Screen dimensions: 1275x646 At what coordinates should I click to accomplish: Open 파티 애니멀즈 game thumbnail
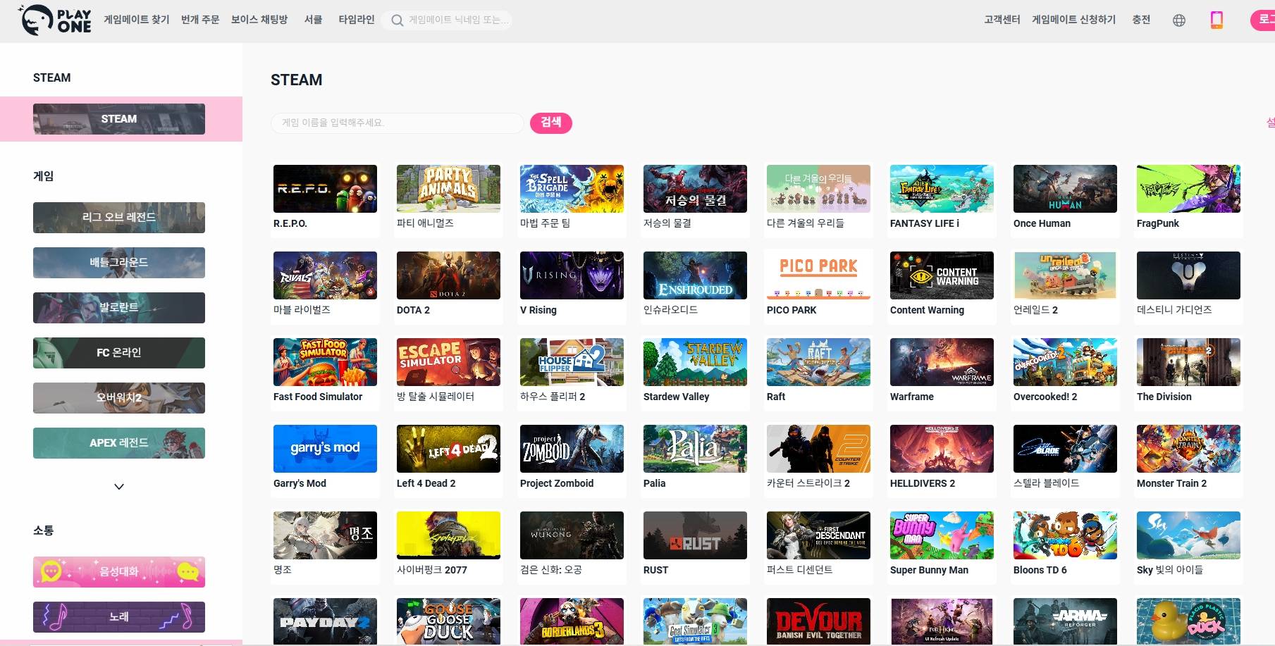point(448,189)
